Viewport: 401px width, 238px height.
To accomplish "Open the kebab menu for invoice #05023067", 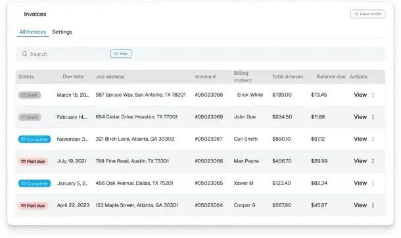I will [x=373, y=139].
